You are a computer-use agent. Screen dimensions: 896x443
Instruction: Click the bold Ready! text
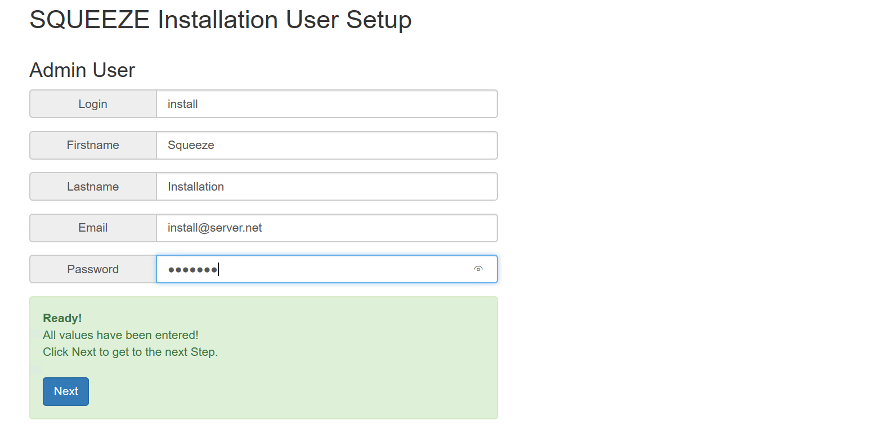click(62, 318)
